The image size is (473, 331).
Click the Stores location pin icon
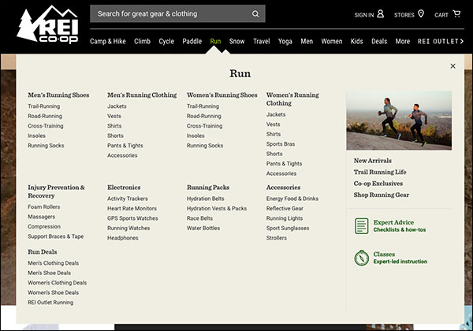click(421, 13)
